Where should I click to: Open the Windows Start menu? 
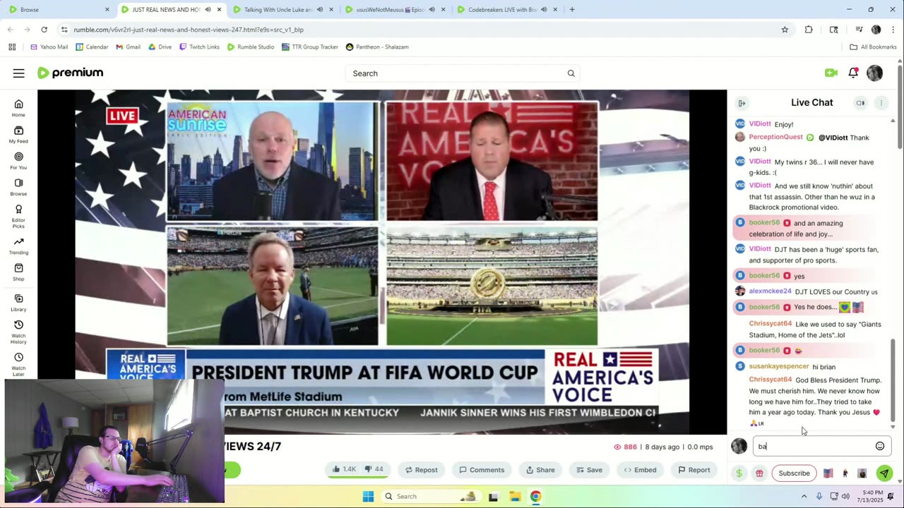(368, 496)
